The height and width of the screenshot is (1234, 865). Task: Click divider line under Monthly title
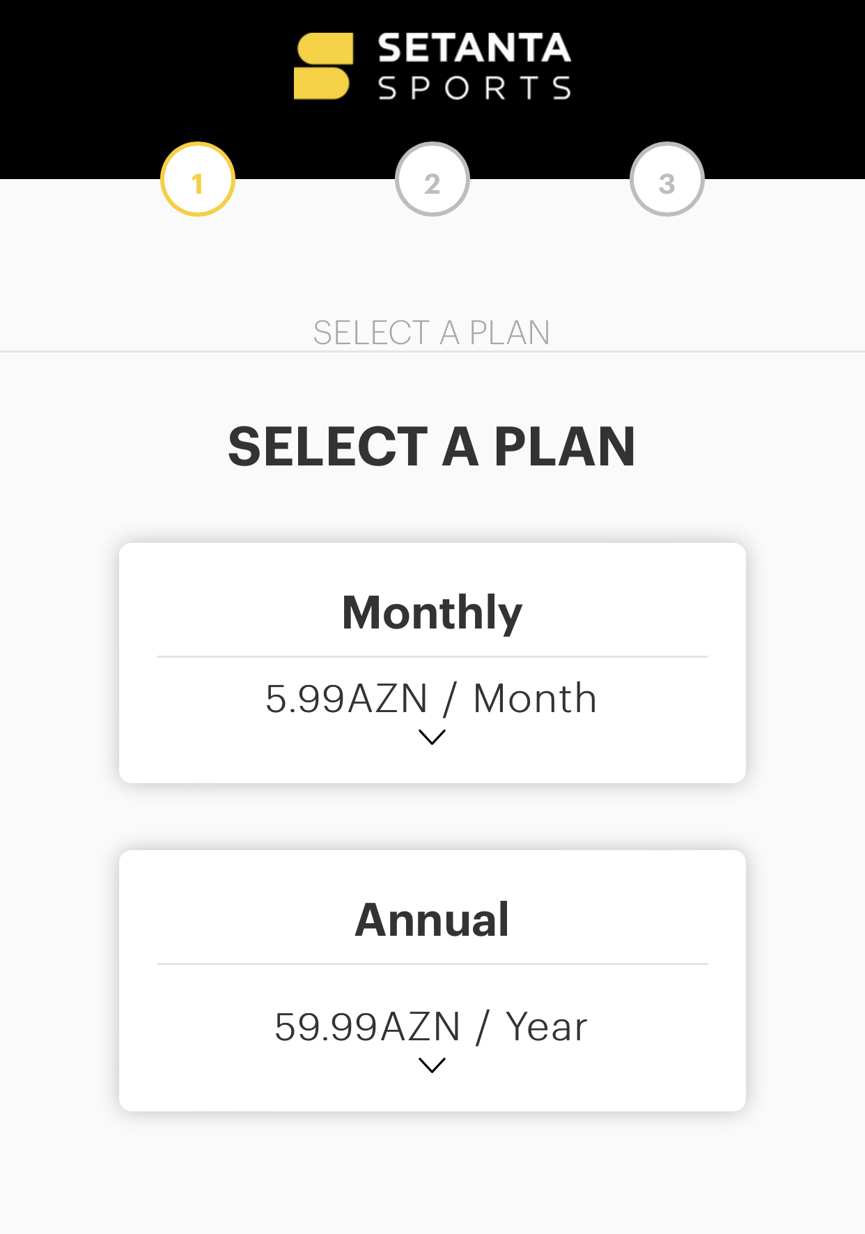(x=432, y=656)
